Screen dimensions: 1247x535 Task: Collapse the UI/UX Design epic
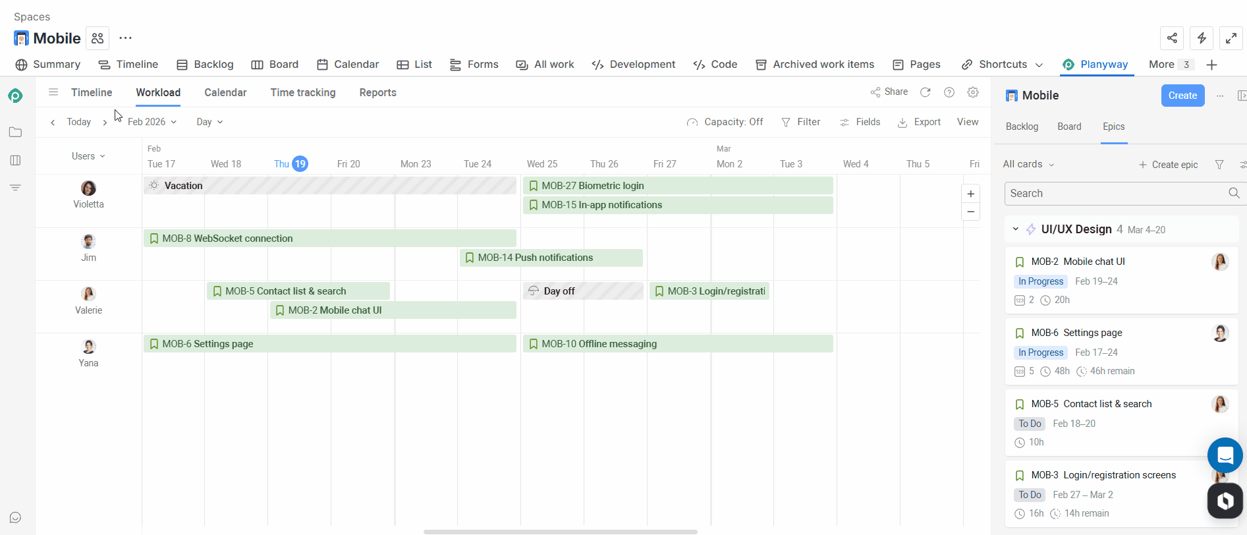[1015, 229]
